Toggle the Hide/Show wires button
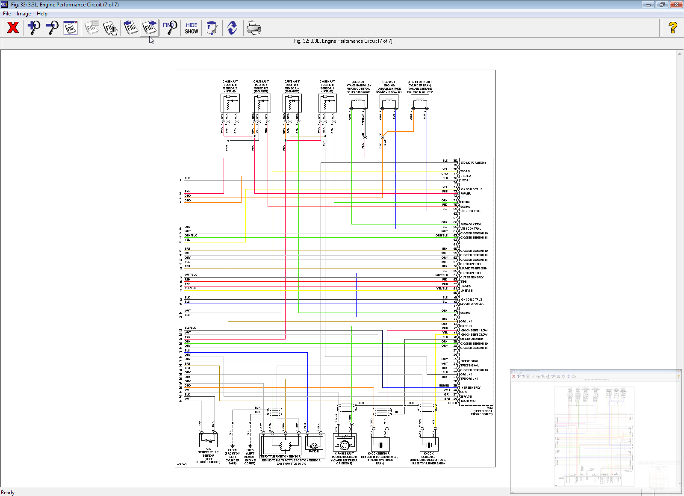This screenshot has width=684, height=496. [192, 28]
